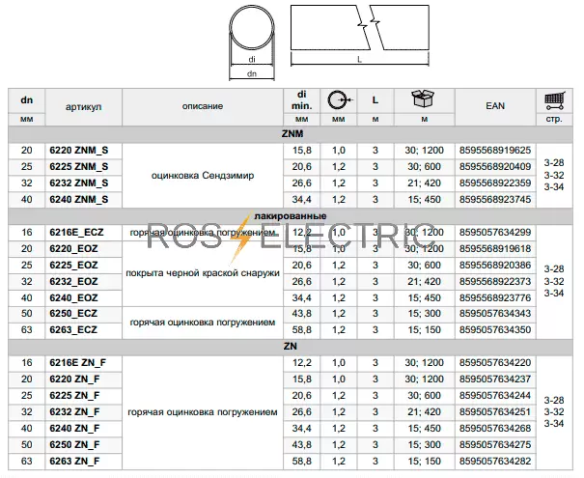Select article 6232 ZN_F

coord(74,411)
